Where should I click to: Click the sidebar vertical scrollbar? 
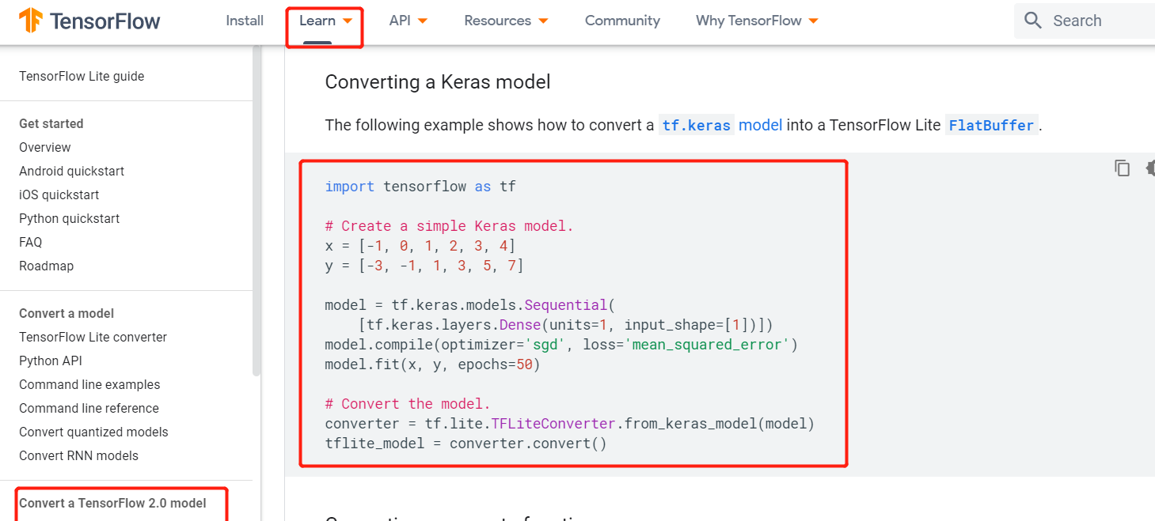tap(256, 210)
